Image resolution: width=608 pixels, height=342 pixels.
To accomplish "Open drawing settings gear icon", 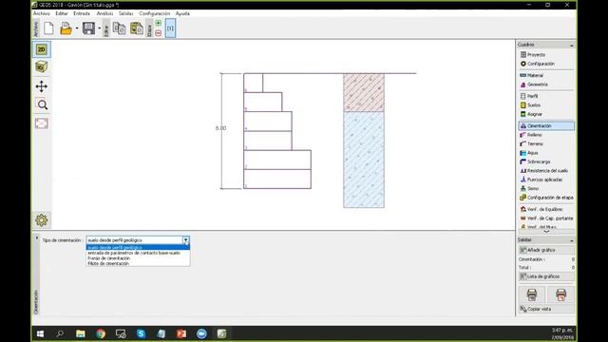I will (x=42, y=220).
